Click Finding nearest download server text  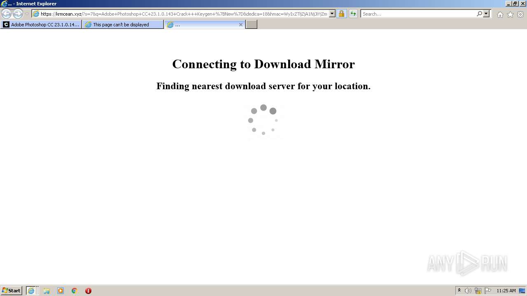coord(263,86)
